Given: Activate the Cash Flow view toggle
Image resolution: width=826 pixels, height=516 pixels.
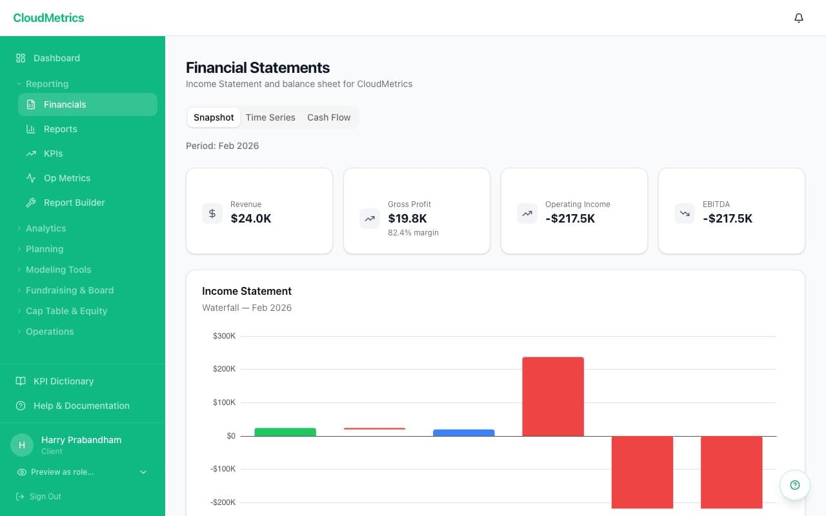Looking at the screenshot, I should [328, 117].
